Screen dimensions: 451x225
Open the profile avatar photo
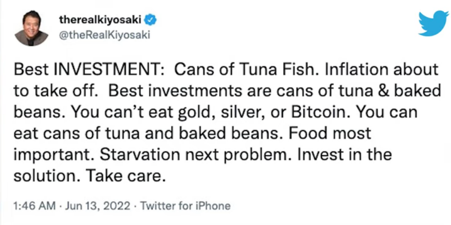[x=31, y=27]
